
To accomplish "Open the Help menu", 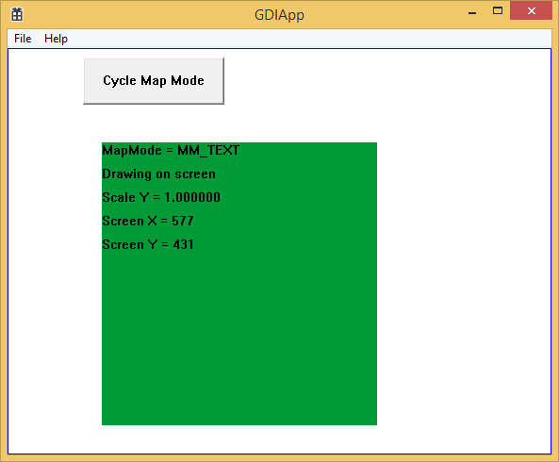I will click(x=56, y=39).
